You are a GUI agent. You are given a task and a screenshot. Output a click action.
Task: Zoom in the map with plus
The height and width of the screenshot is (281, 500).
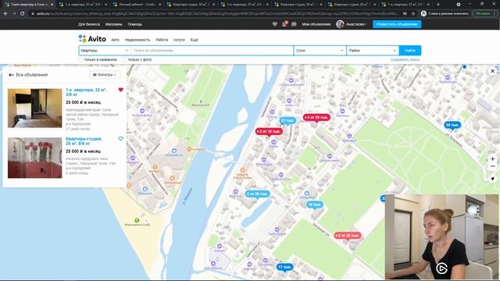[492, 158]
